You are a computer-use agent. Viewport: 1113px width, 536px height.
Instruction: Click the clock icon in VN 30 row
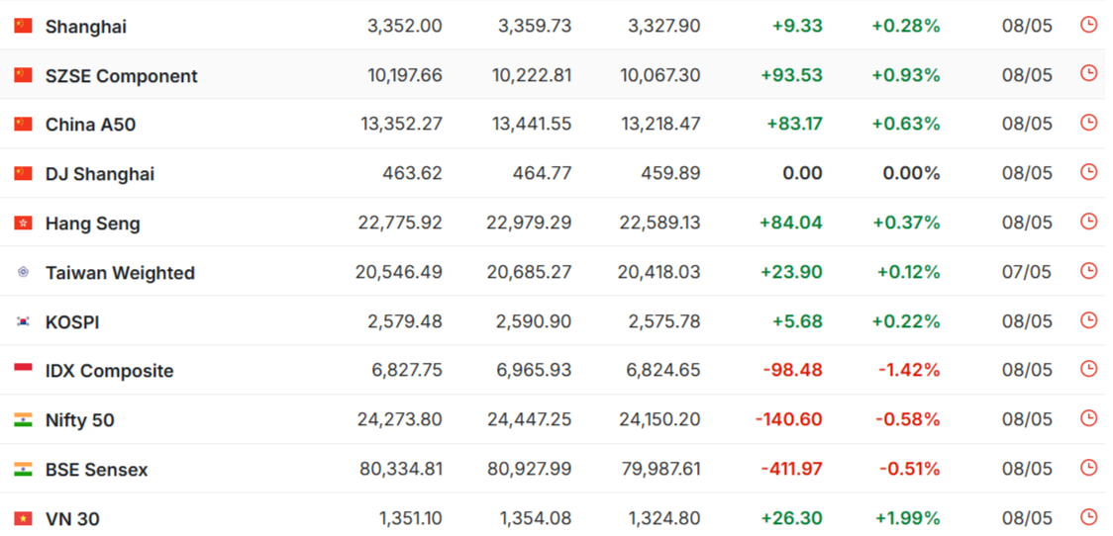click(x=1088, y=517)
